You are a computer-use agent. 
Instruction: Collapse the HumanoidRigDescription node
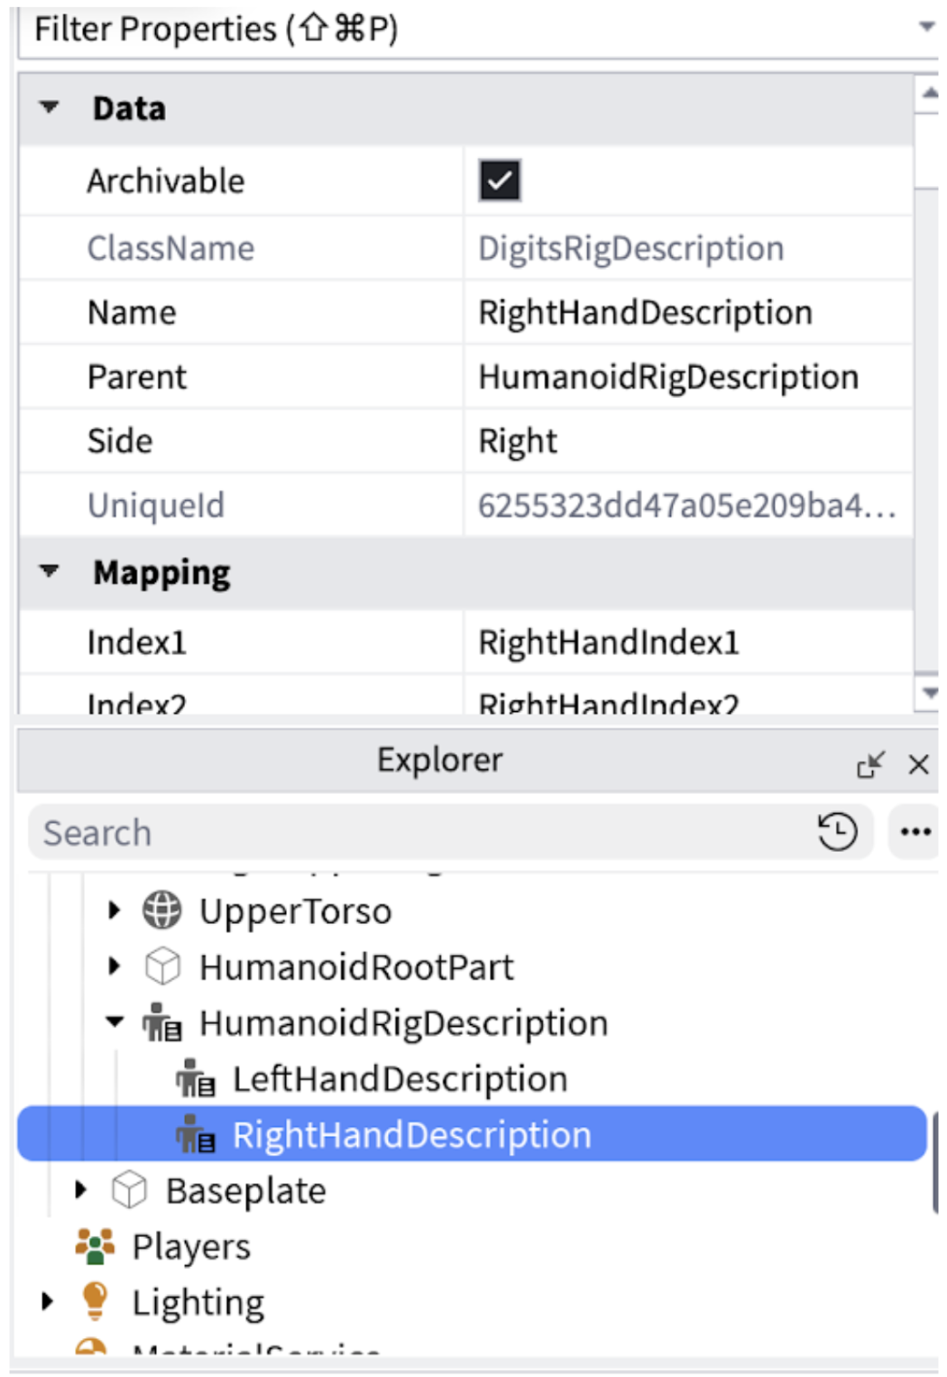click(115, 1022)
